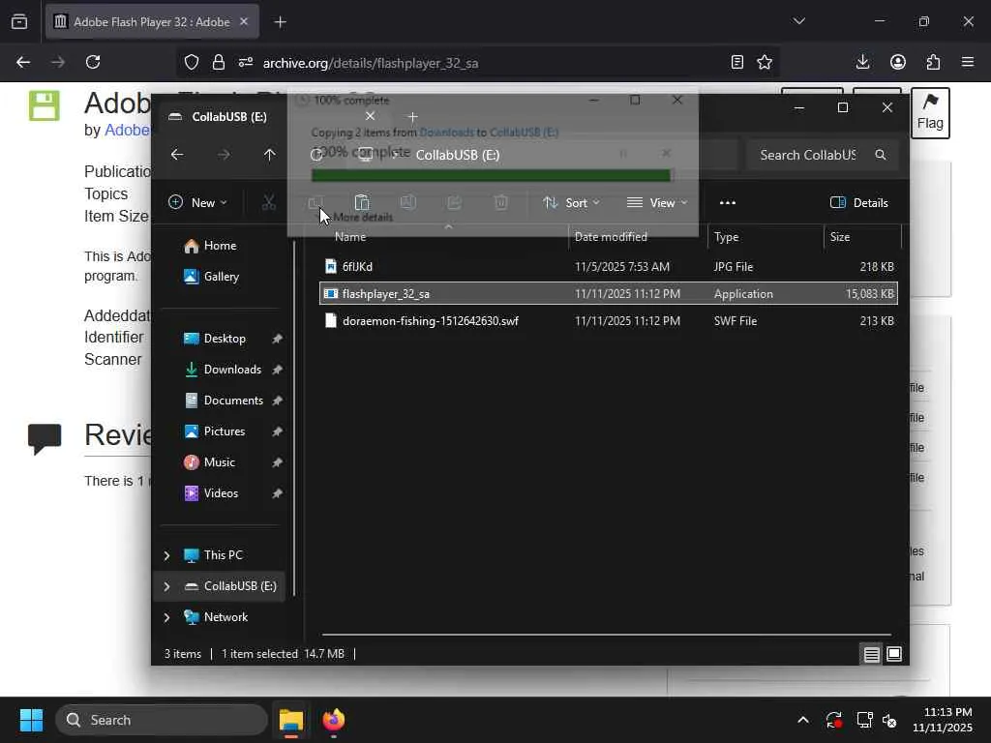Image resolution: width=991 pixels, height=743 pixels.
Task: Open Pictures quick access folder
Action: [x=214, y=431]
